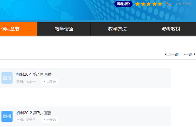Go to previous lesson via 上一课
The image size is (196, 127).
173,54
